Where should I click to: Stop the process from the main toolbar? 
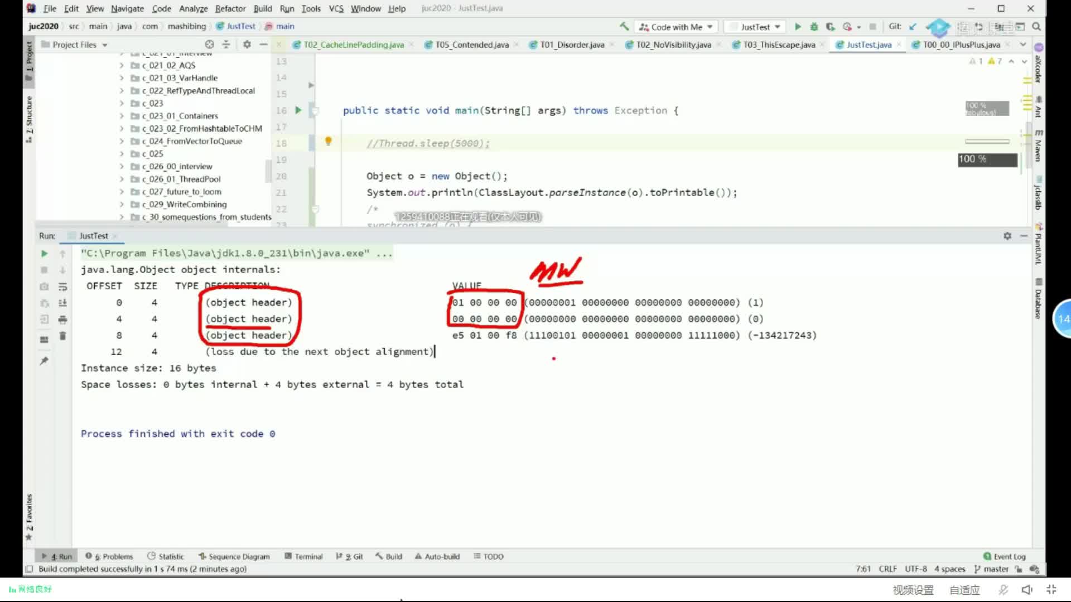tap(873, 27)
